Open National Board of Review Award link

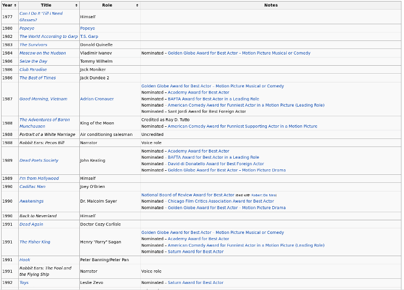click(x=187, y=195)
